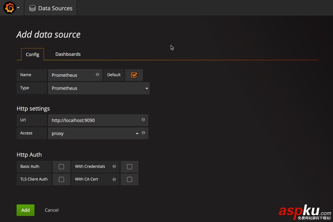Open the Data Sources breadcrumb

(x=51, y=8)
